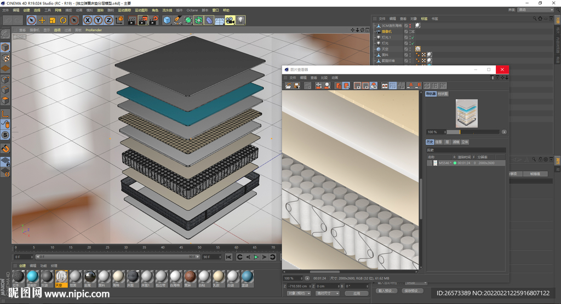The width and height of the screenshot is (561, 304).
Task: Click the play forward button on timeline
Action: 255,257
